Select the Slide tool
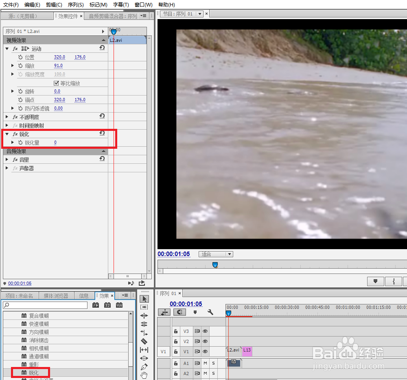The width and height of the screenshot is (407, 380). pos(144,358)
